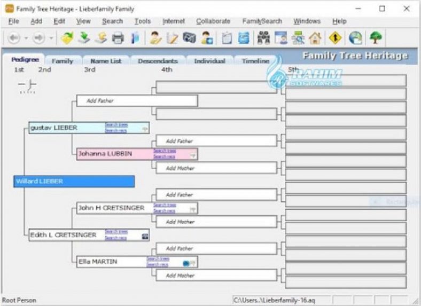Click the person window profile icon
Viewport: 421px width, 306px height.
click(281, 38)
